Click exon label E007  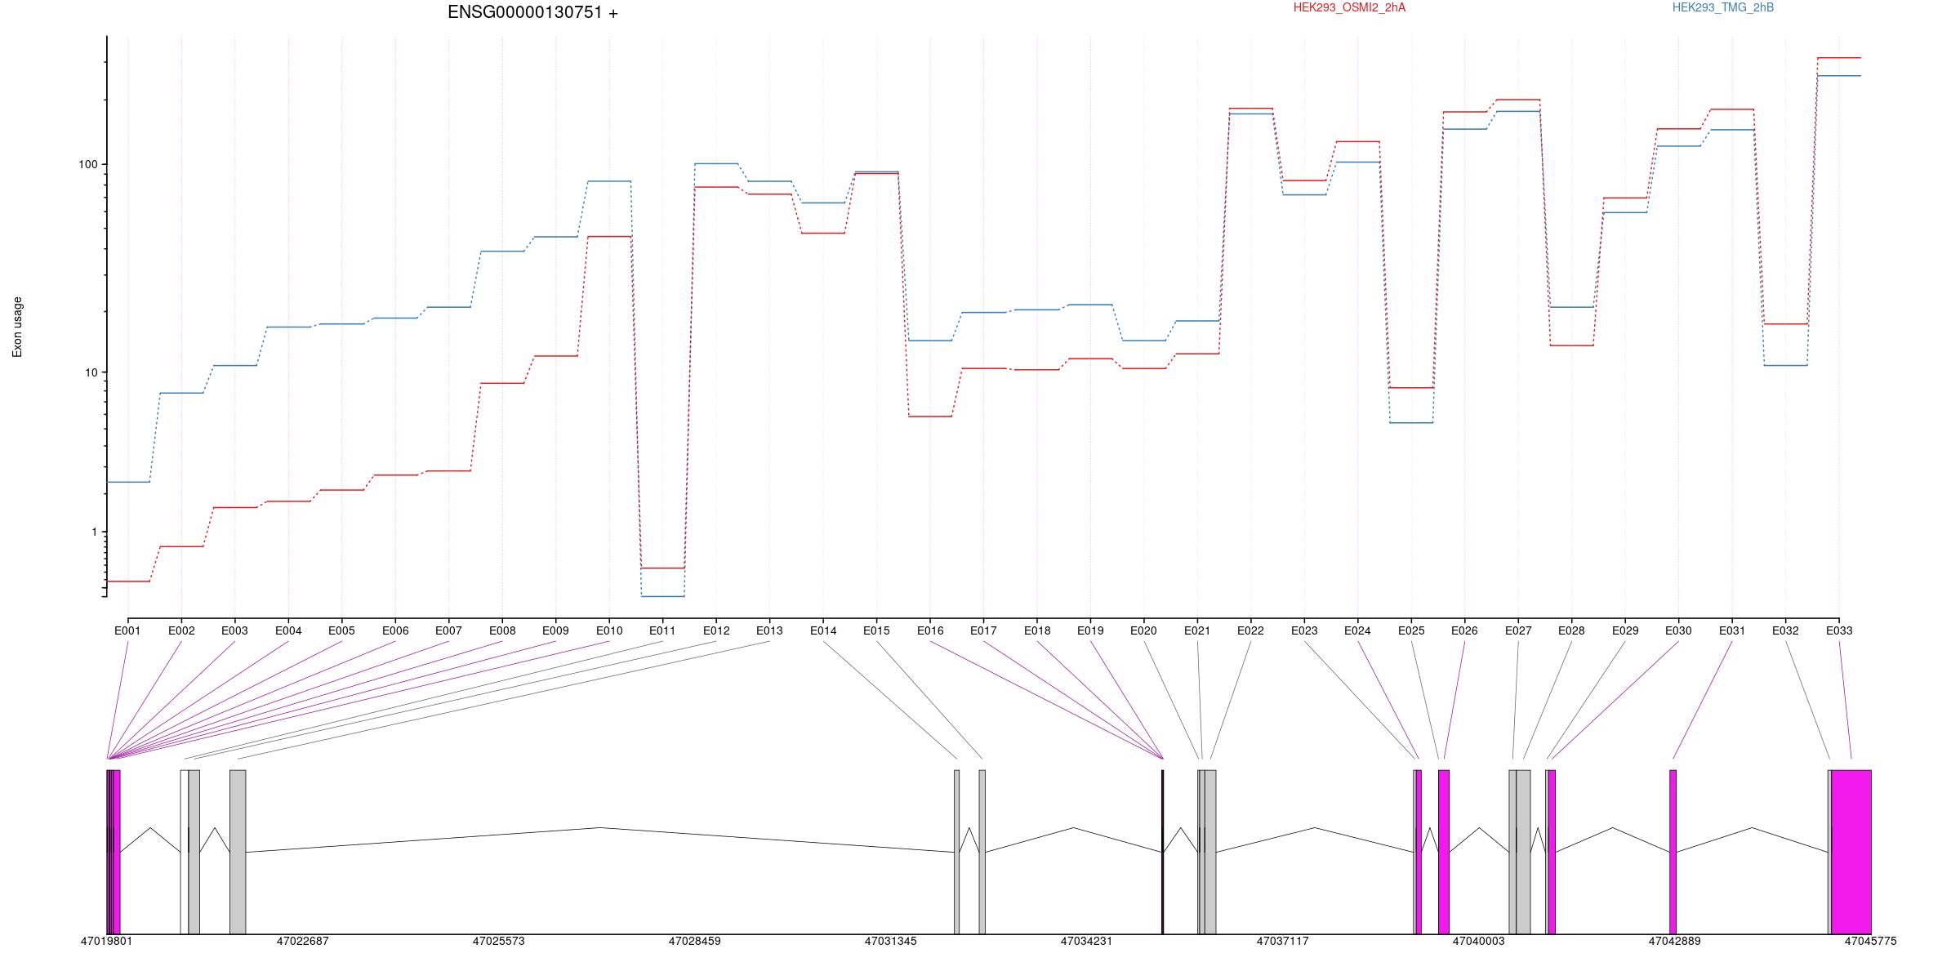[x=448, y=630]
